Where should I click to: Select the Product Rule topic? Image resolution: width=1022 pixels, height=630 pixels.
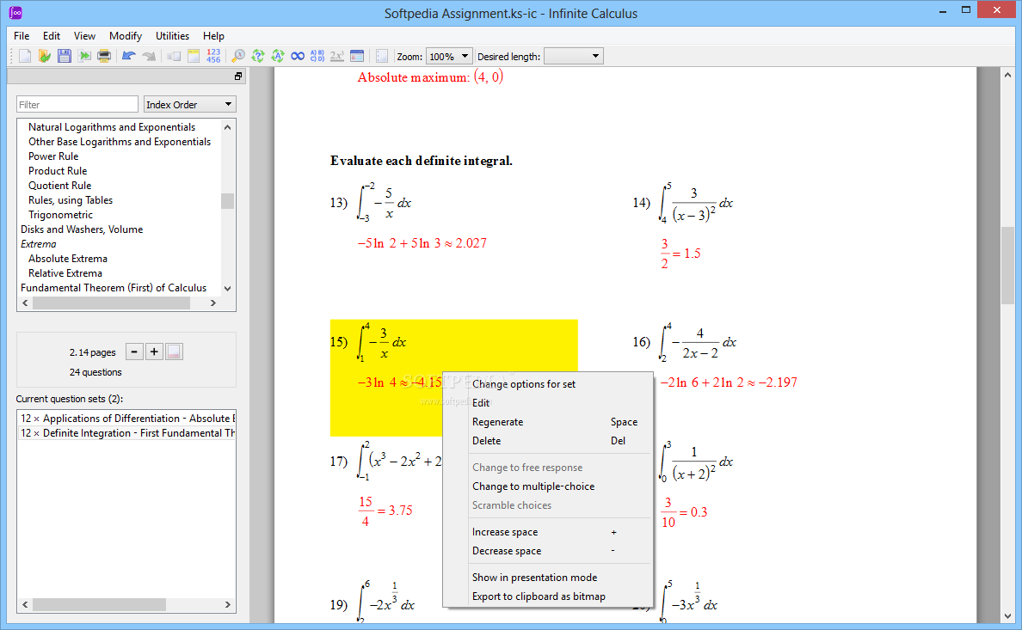pos(58,171)
